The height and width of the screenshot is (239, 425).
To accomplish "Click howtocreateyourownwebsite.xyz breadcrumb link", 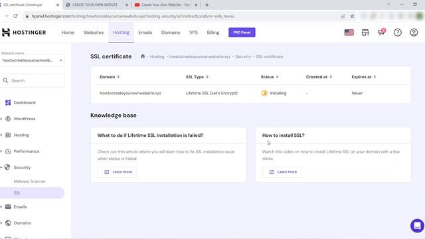I will click(x=200, y=56).
